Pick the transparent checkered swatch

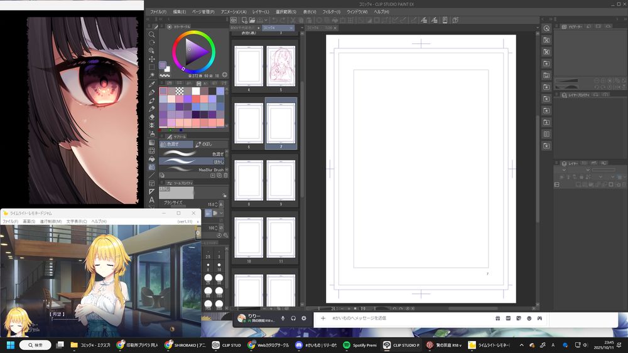coord(180,91)
